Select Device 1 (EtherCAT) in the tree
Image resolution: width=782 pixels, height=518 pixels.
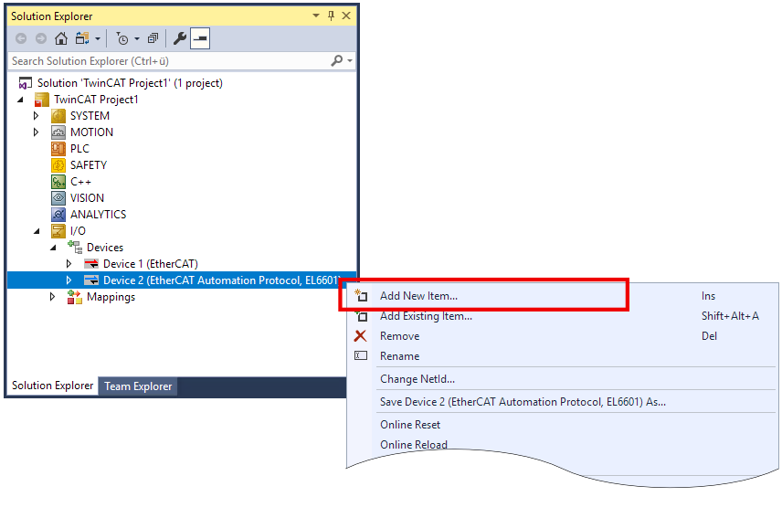(150, 264)
